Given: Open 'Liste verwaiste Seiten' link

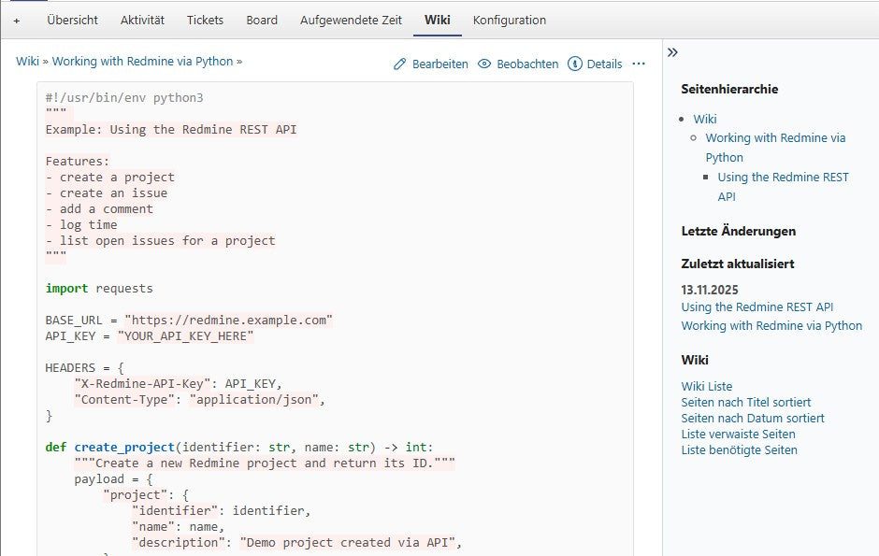Looking at the screenshot, I should click(x=738, y=434).
